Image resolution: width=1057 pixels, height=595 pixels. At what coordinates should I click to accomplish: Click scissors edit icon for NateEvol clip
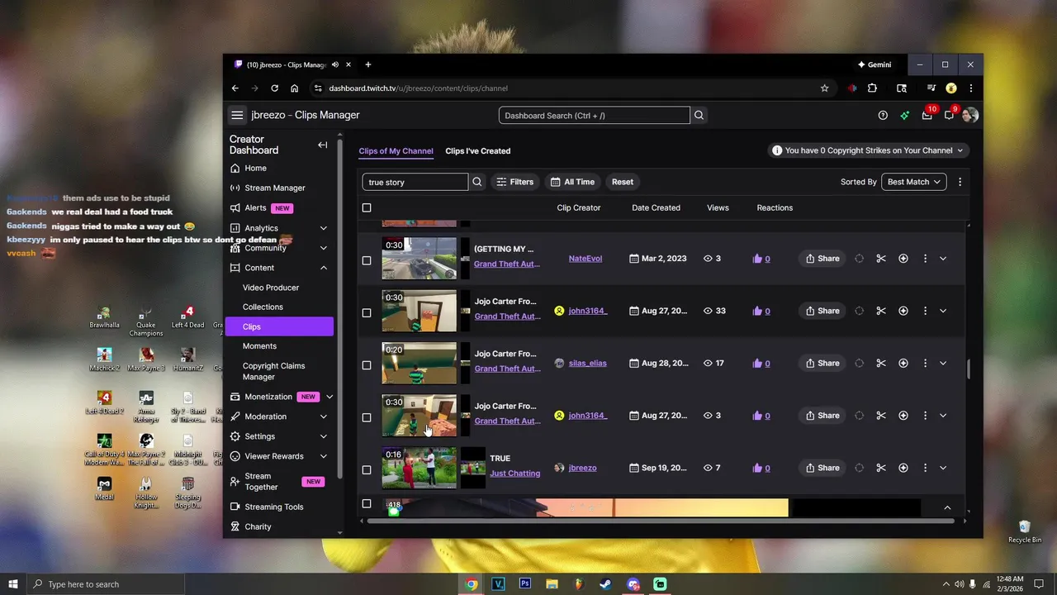point(881,259)
